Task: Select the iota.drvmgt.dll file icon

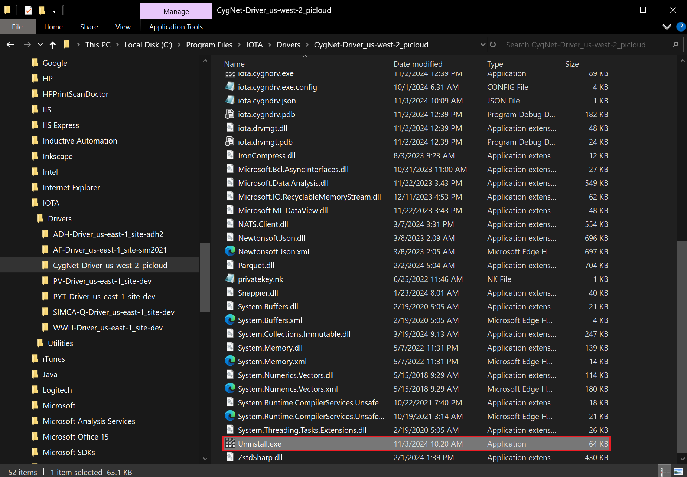Action: pyautogui.click(x=230, y=128)
